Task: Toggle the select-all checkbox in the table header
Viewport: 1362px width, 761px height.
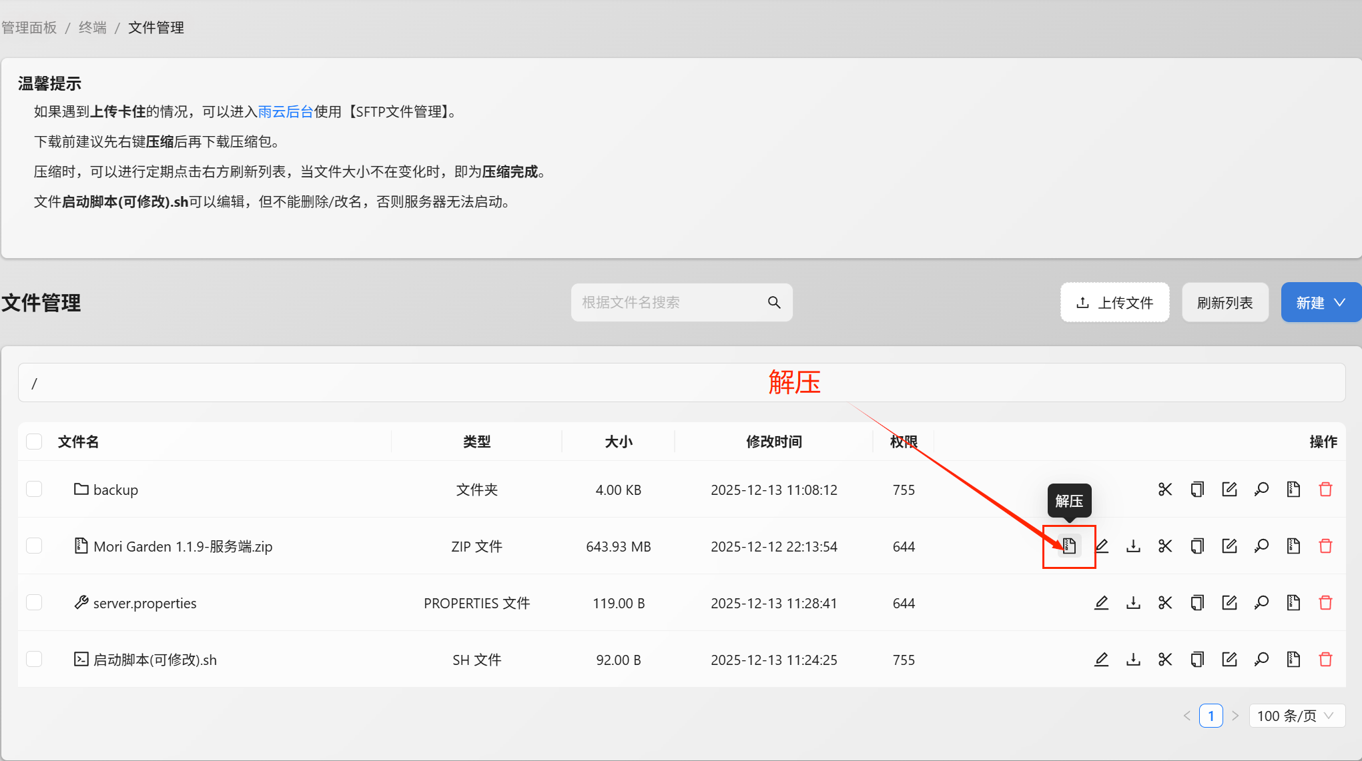Action: (34, 442)
